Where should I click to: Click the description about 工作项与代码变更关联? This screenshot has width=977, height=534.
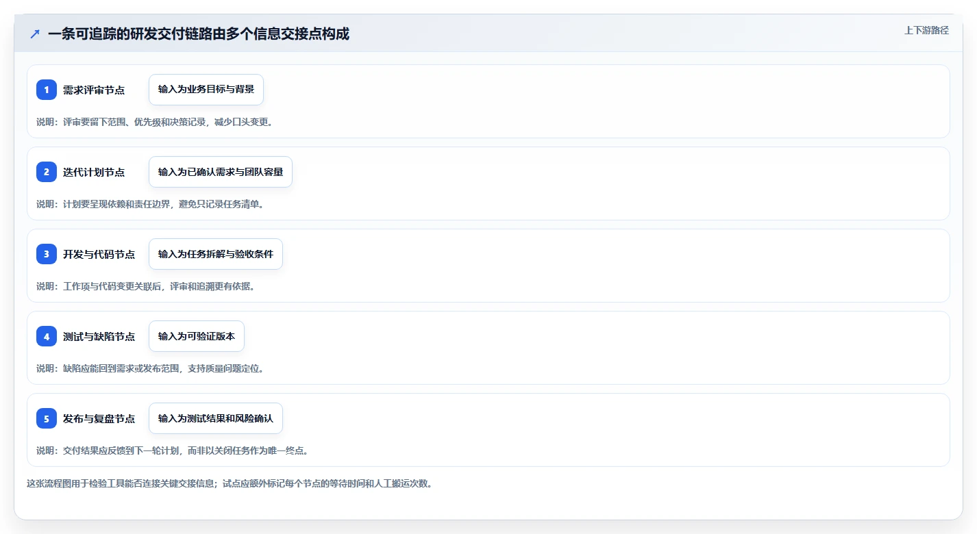pyautogui.click(x=146, y=286)
